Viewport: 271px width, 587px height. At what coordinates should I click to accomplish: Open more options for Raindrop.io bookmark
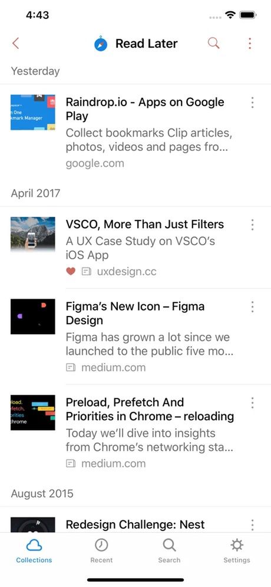pos(252,102)
